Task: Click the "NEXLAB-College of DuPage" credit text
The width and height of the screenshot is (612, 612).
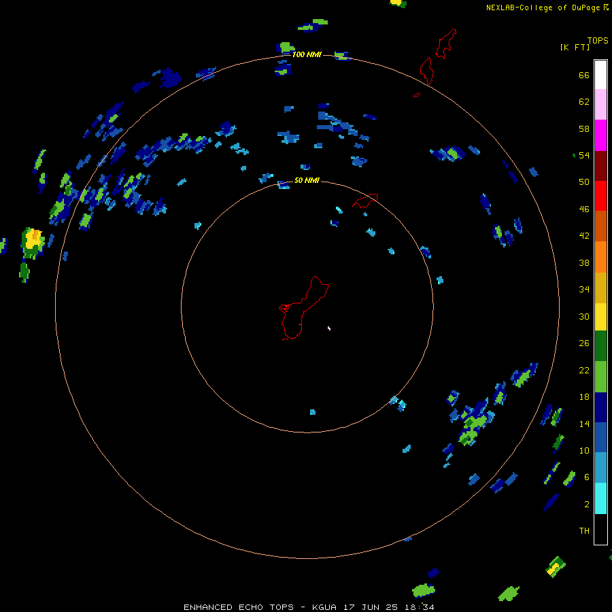Action: [543, 7]
